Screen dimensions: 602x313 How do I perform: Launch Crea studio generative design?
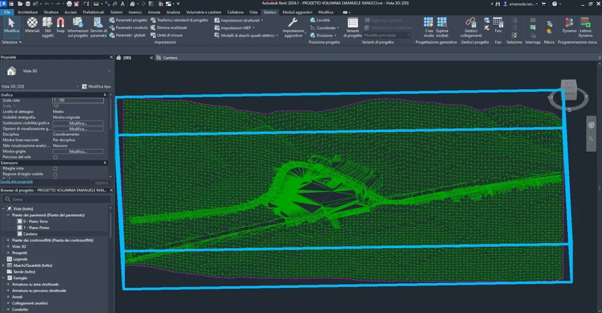(428, 27)
